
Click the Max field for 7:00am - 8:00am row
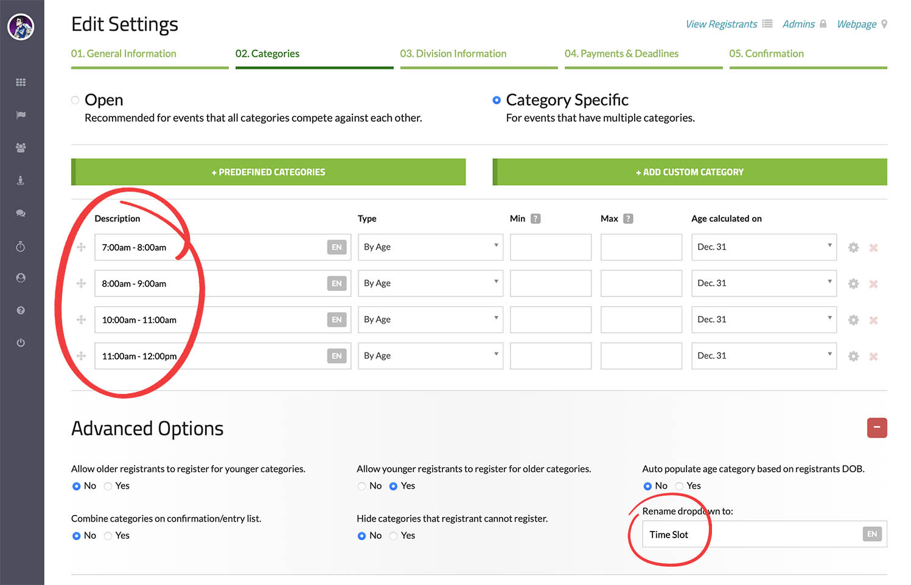click(641, 247)
